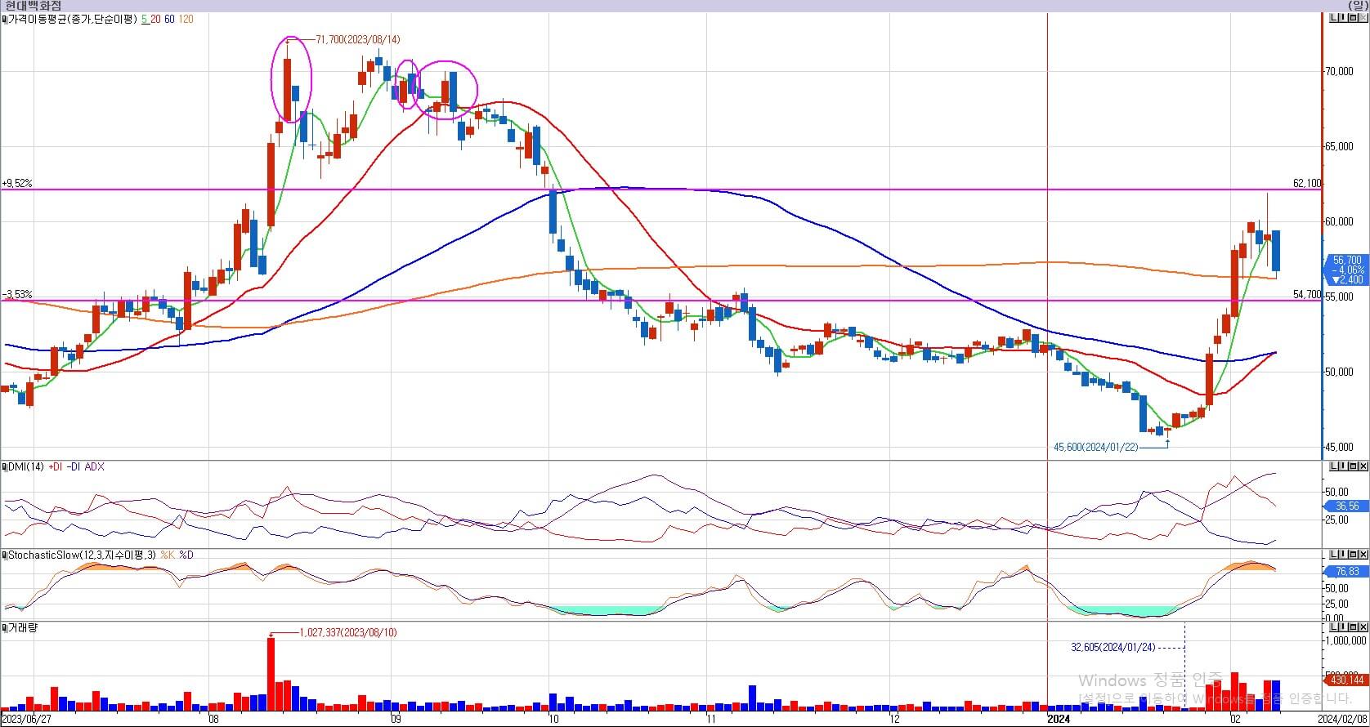Click the 70,000 price axis label

point(1339,72)
